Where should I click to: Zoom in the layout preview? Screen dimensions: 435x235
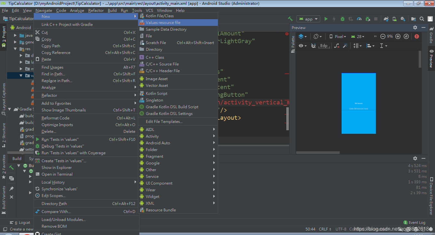coord(398,36)
